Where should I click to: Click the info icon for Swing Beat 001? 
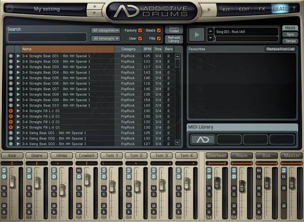tap(11, 133)
